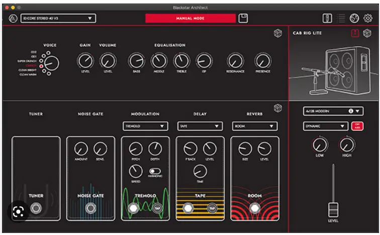Image resolution: width=380 pixels, height=235 pixels.
Task: Click the Tremolo Pitch knob
Action: click(x=136, y=149)
